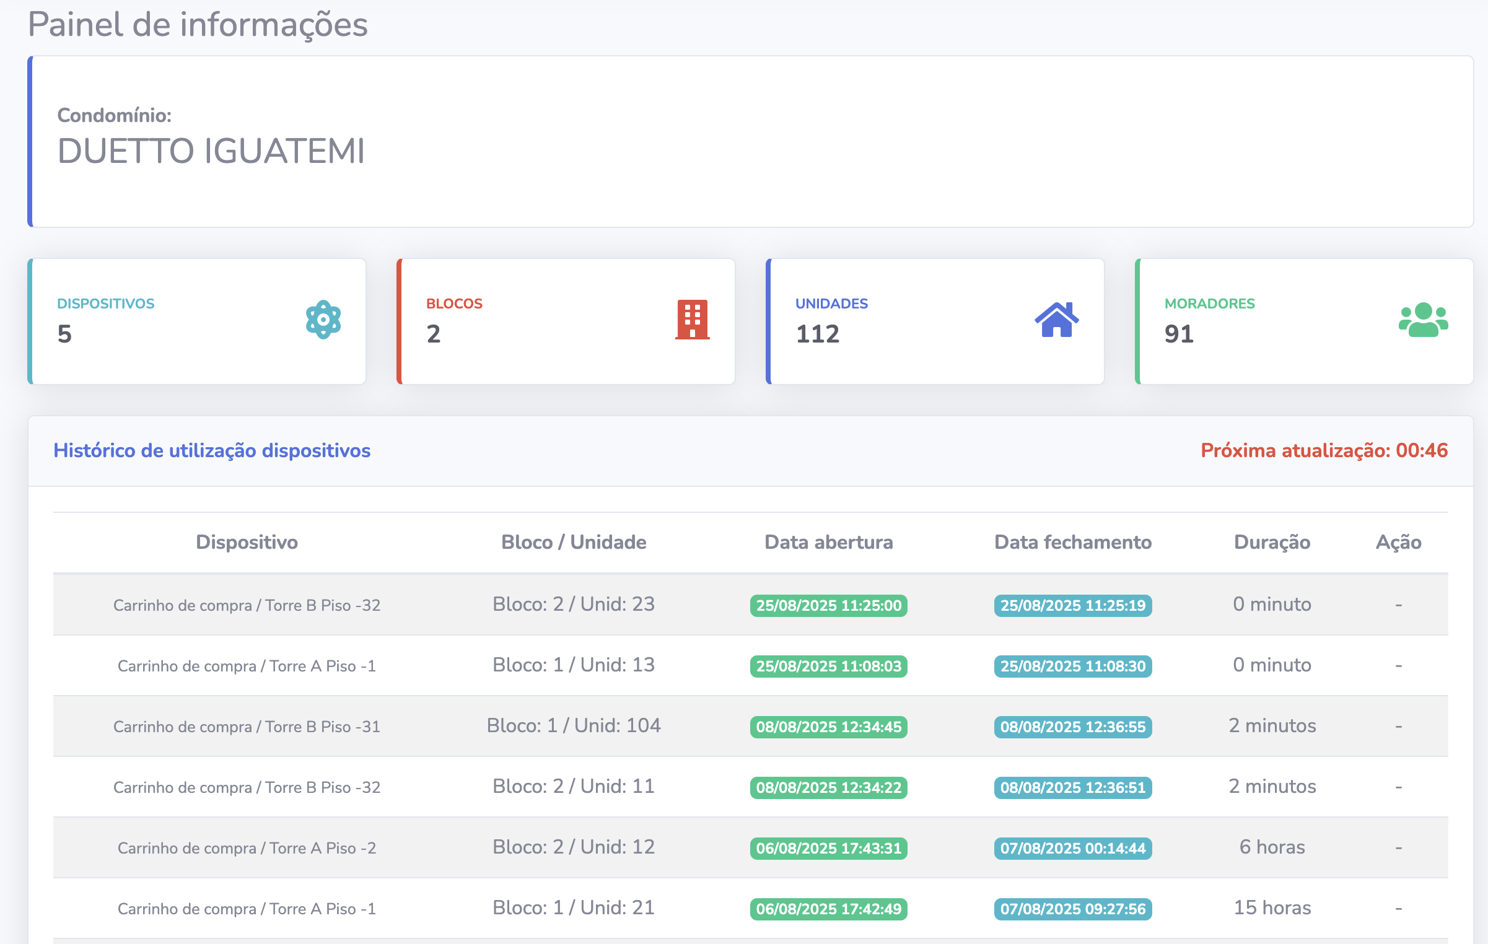Select the BLOCOS card label
Screen dimensions: 1488x944
pyautogui.click(x=454, y=304)
